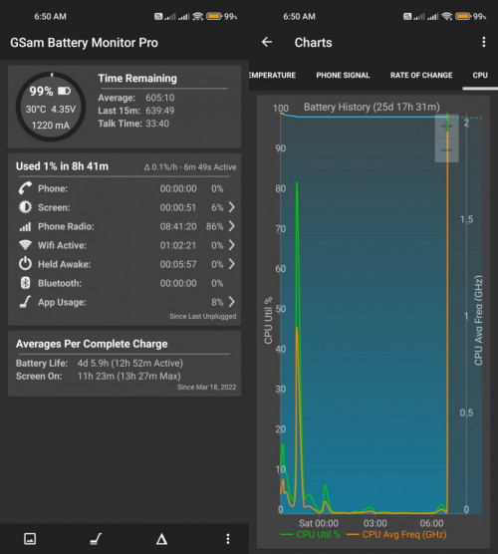
Task: Tap 6:50 AM clock on Charts screen
Action: click(299, 17)
